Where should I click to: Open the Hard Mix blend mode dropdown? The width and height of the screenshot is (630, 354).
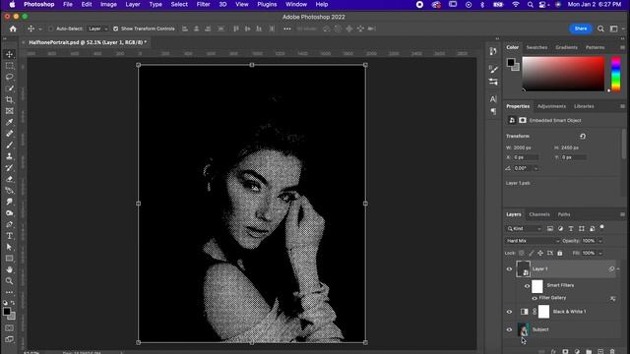coord(533,241)
